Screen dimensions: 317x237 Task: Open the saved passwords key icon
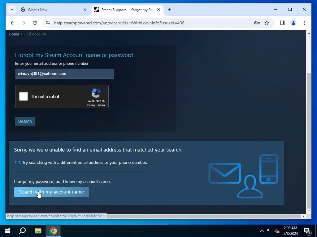pos(257,23)
